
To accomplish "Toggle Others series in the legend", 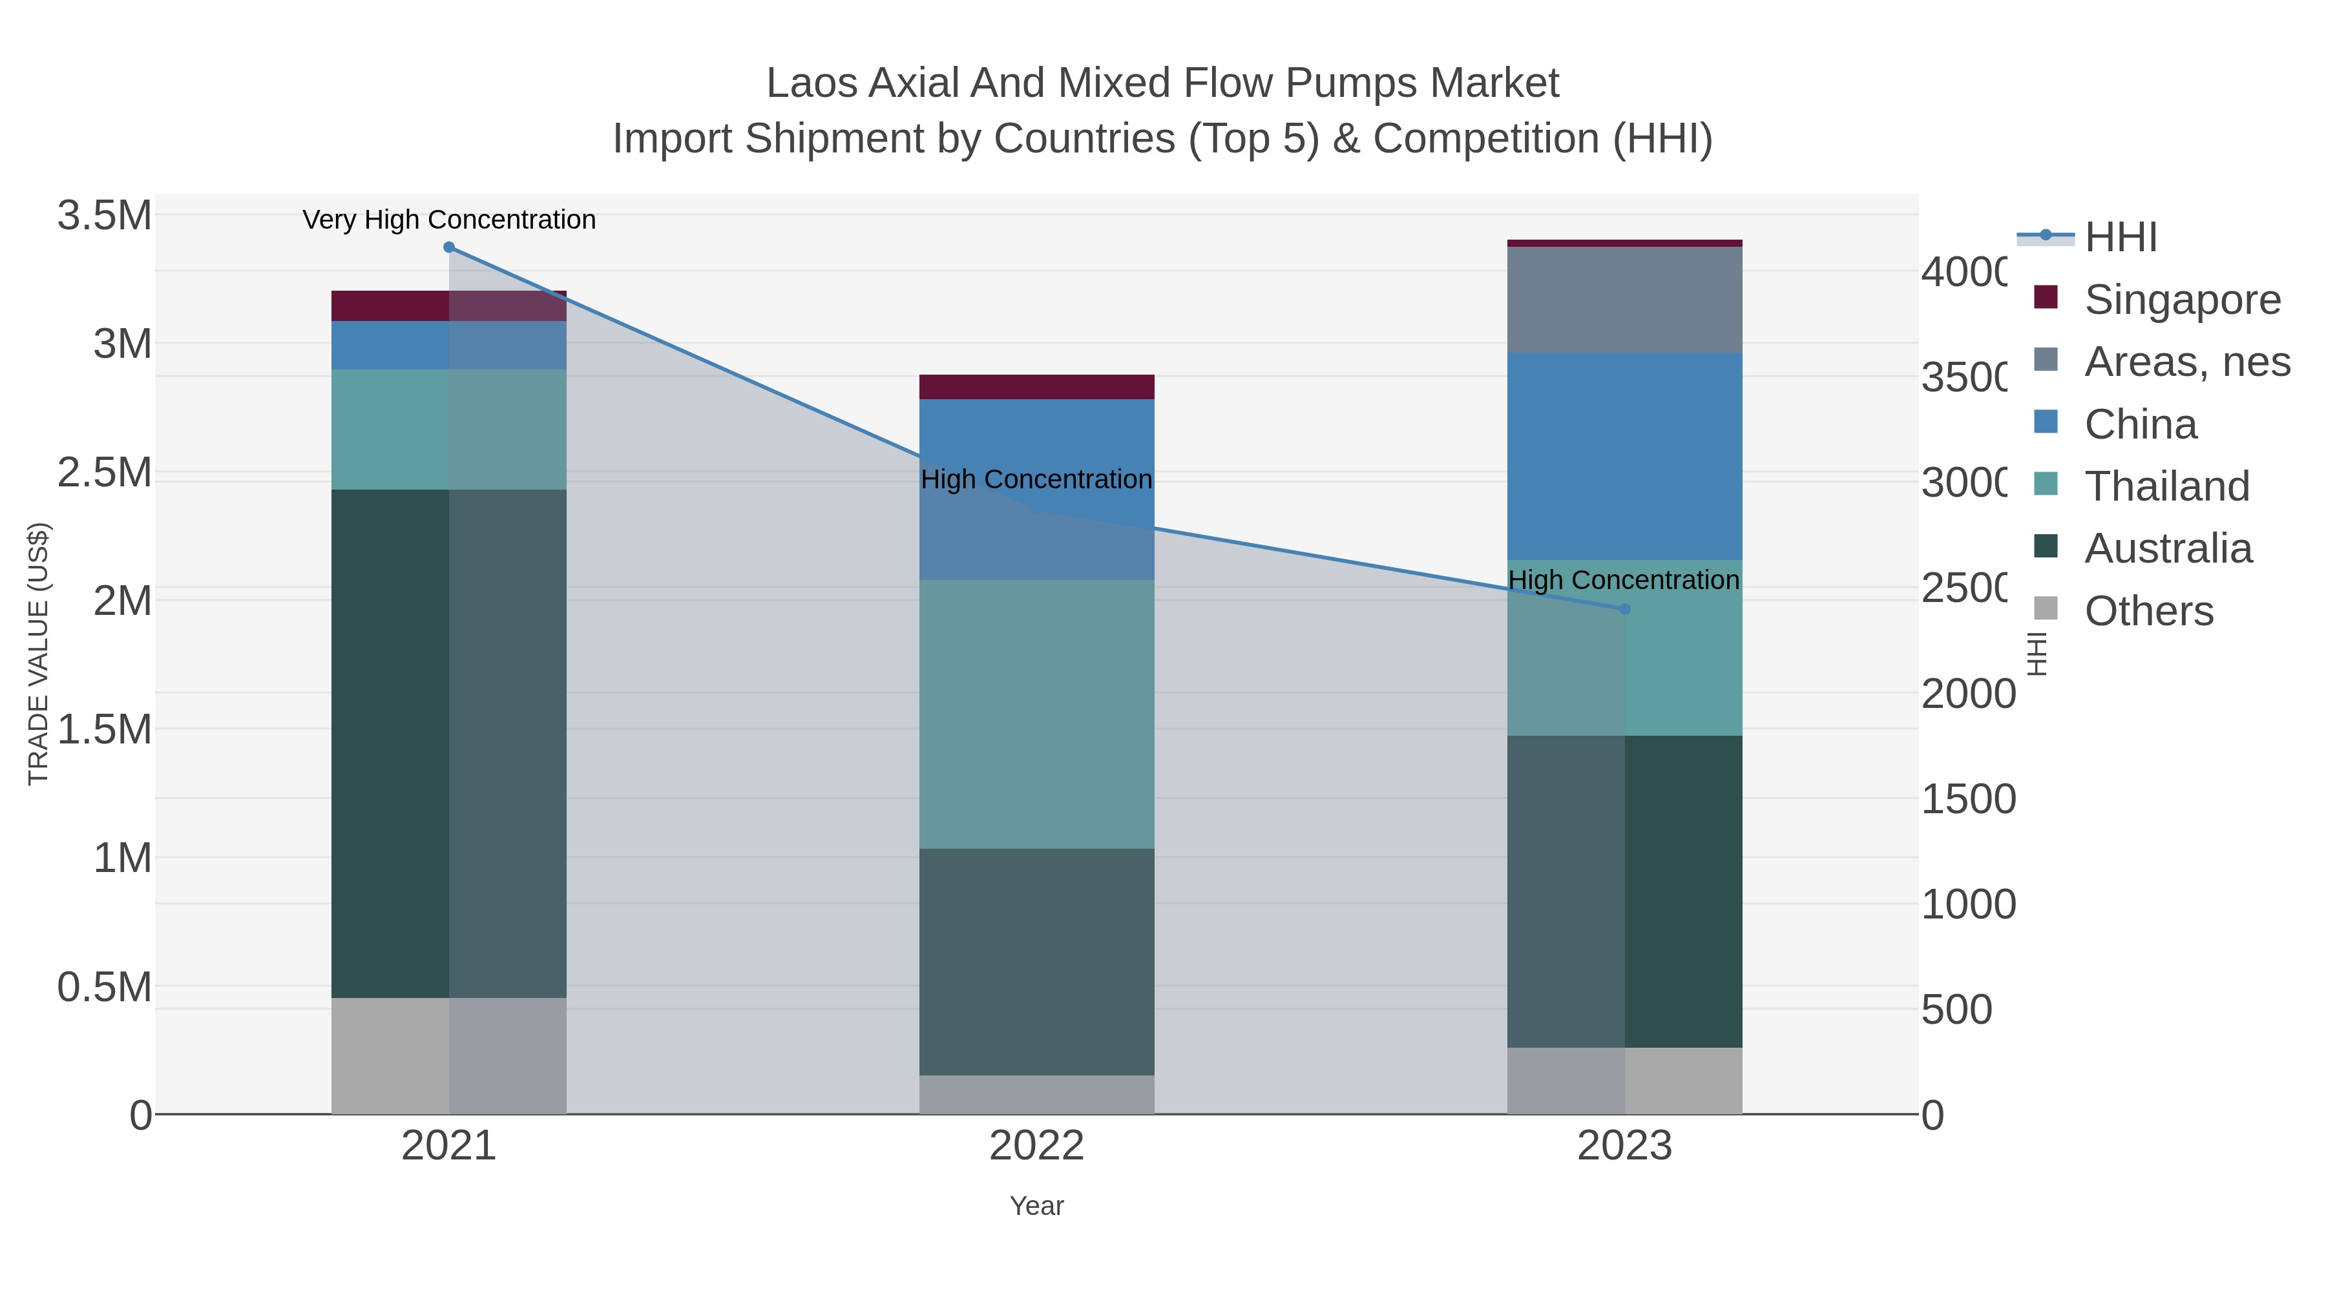I will pos(2123,611).
